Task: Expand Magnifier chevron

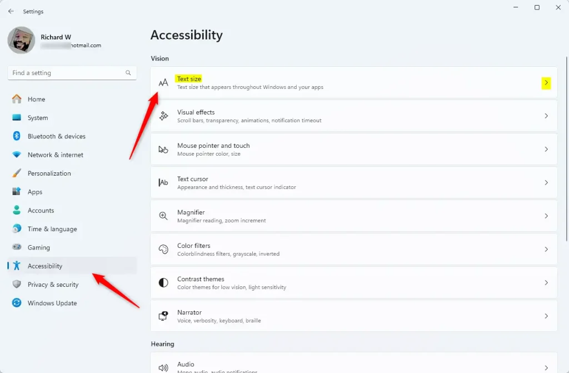Action: coord(546,216)
